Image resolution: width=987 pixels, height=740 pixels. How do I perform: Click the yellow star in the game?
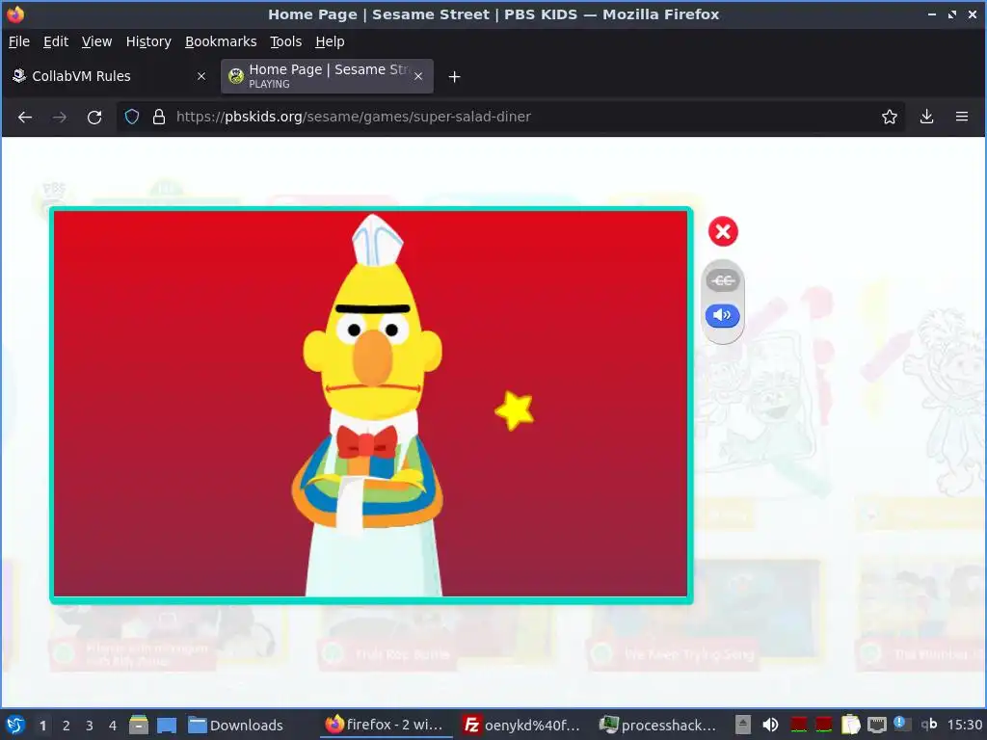click(515, 410)
